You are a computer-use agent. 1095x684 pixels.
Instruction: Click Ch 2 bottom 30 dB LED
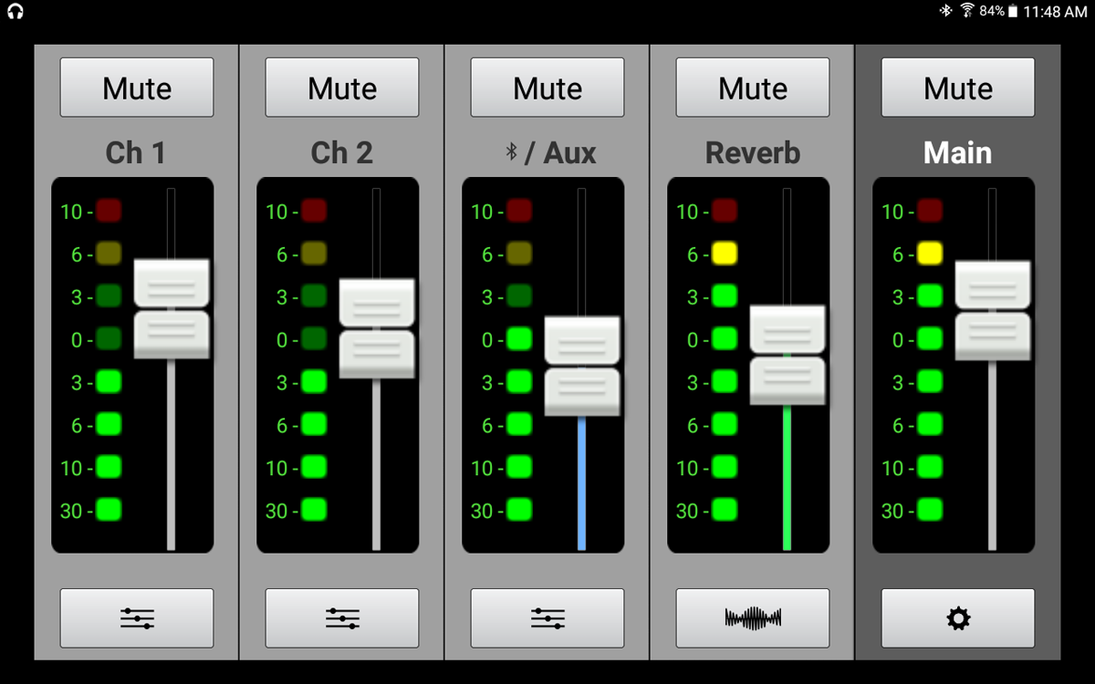[314, 510]
